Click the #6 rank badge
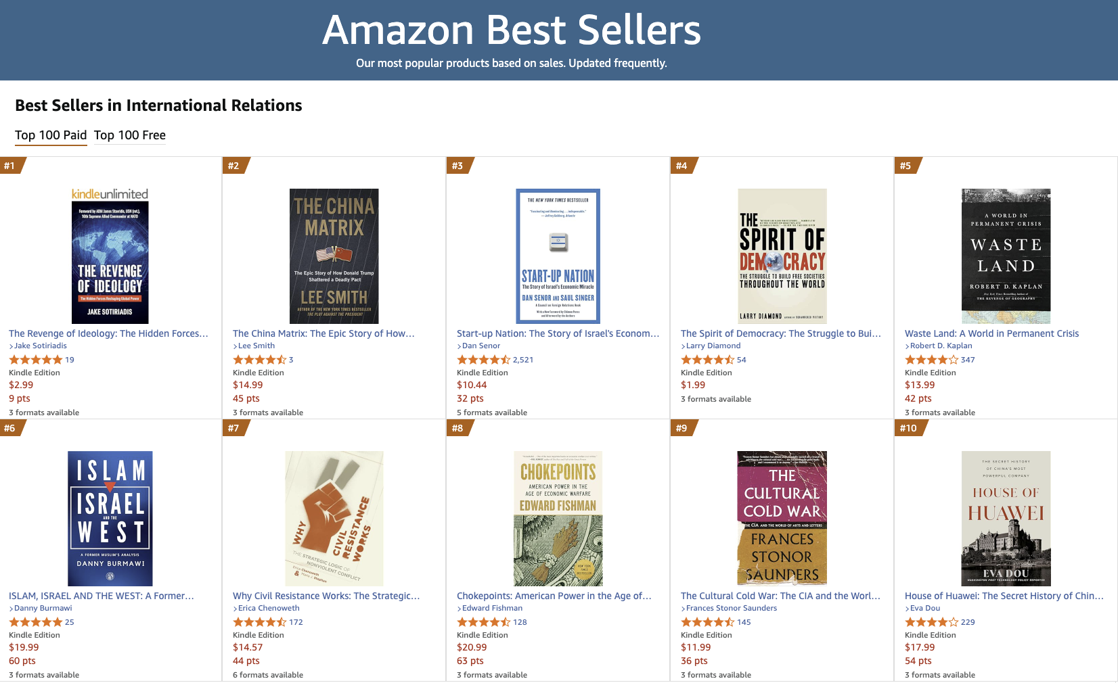 click(x=10, y=428)
